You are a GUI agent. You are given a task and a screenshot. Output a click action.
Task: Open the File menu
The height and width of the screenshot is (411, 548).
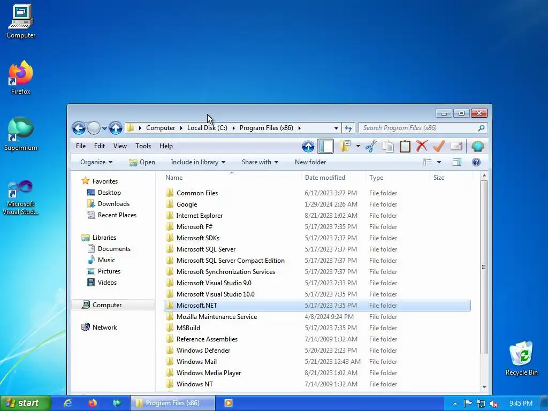click(x=81, y=146)
